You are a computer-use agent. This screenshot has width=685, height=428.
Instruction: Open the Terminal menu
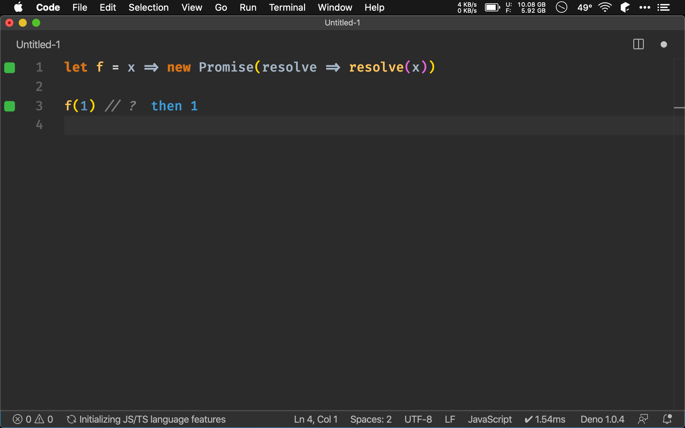click(287, 7)
